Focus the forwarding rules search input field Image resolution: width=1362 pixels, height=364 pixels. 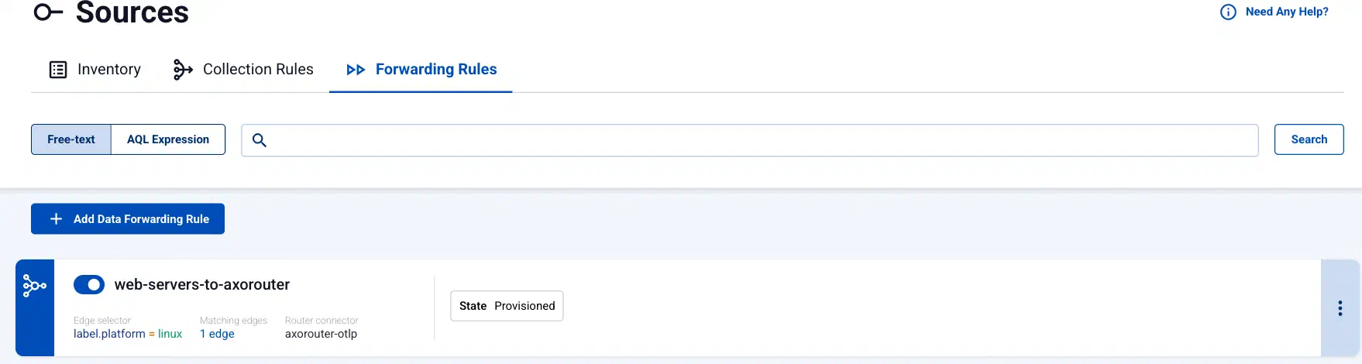tap(749, 140)
